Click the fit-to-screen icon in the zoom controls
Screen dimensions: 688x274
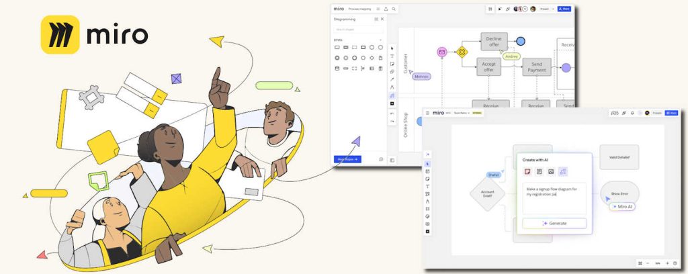pos(640,263)
